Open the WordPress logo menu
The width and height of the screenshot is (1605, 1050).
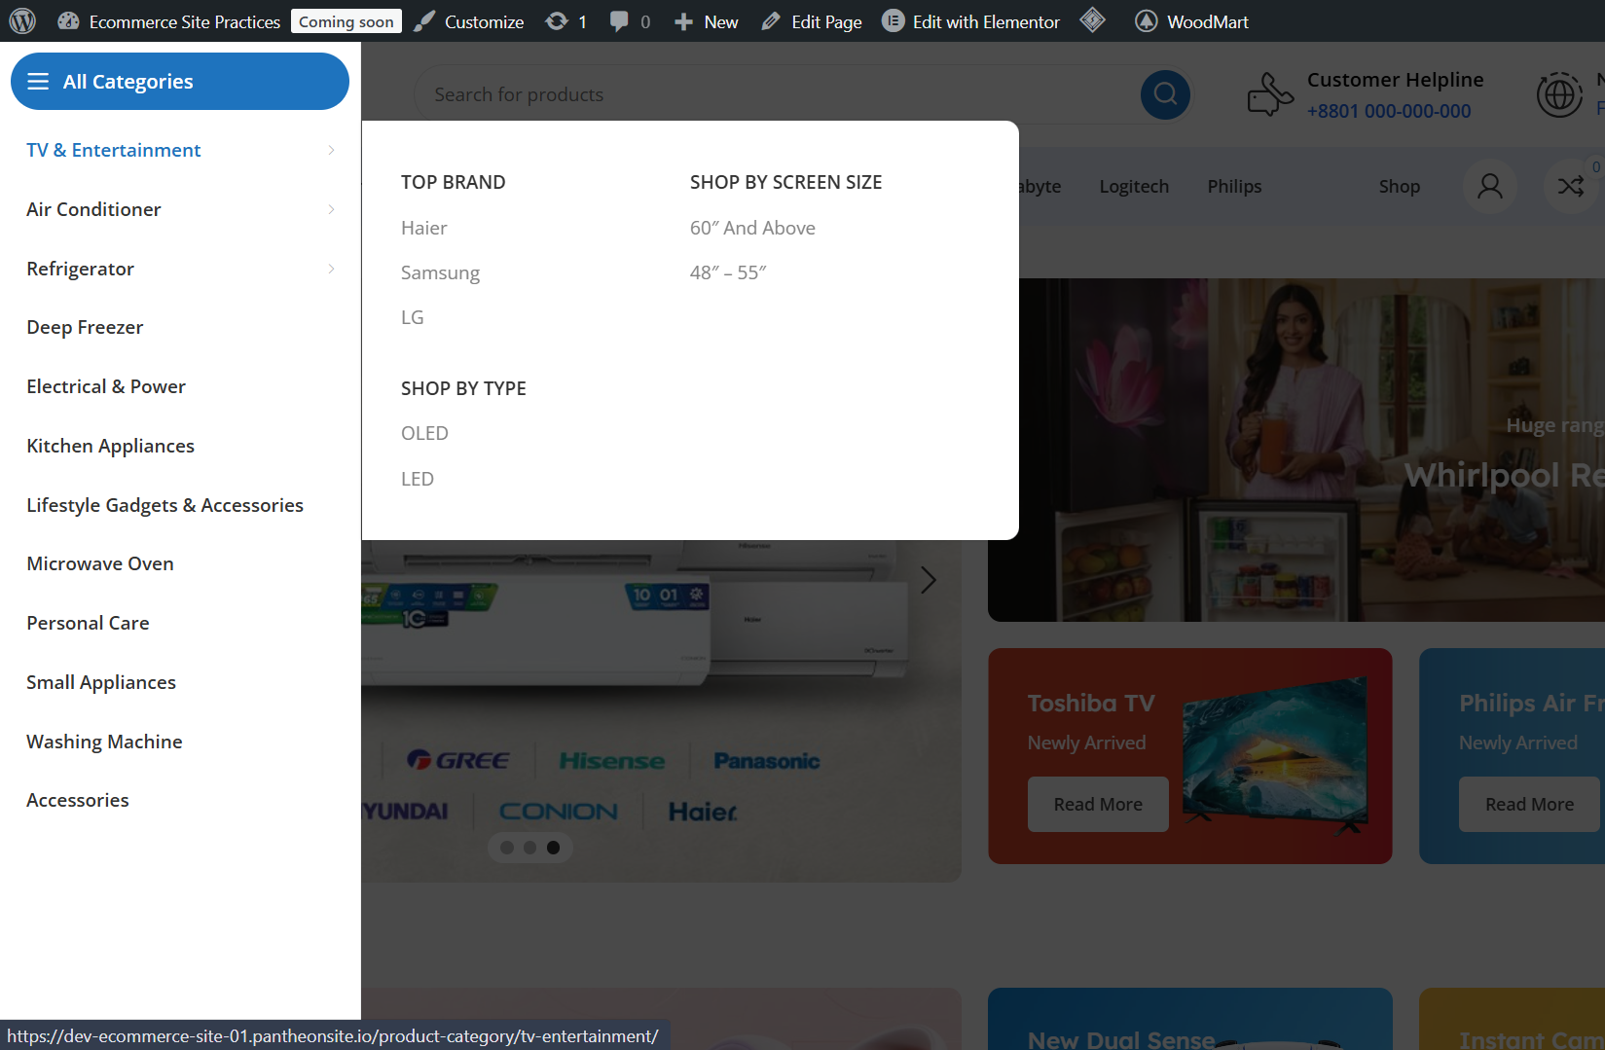tap(22, 21)
